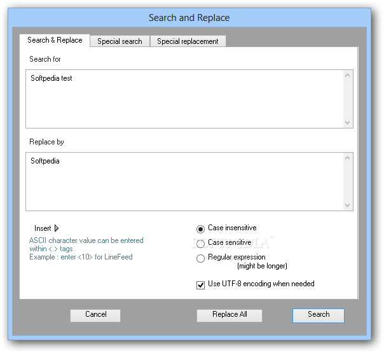
Task: Enable the Regular expression option
Action: (201, 258)
